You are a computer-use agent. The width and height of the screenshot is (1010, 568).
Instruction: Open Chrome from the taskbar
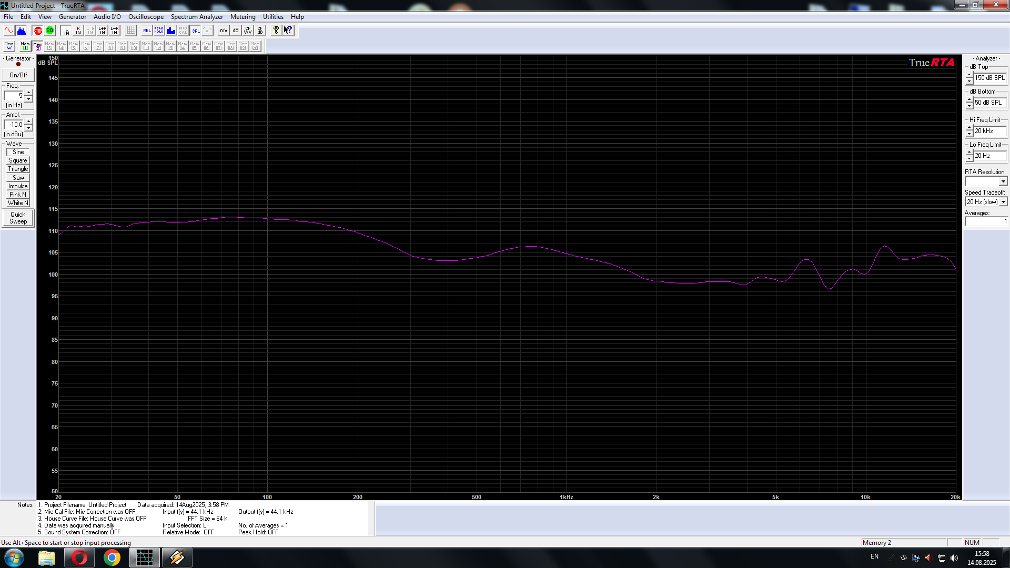(112, 557)
